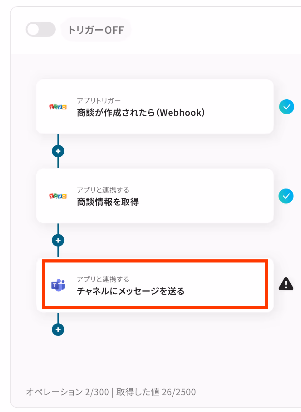Click the Microsoft Teams icon
The width and height of the screenshot is (301, 412).
click(58, 285)
